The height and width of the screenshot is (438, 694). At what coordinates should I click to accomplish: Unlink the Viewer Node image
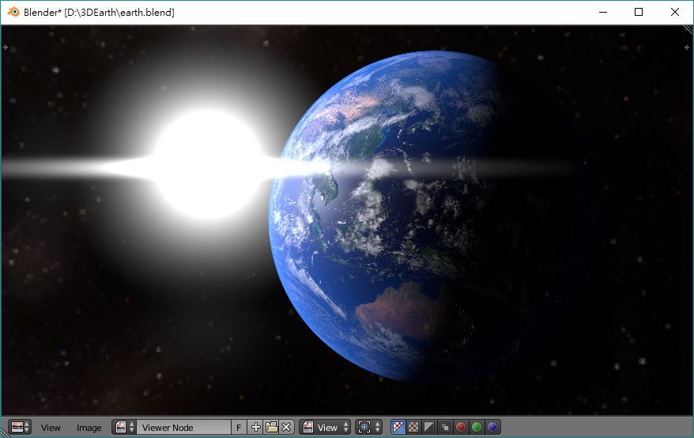pos(286,428)
